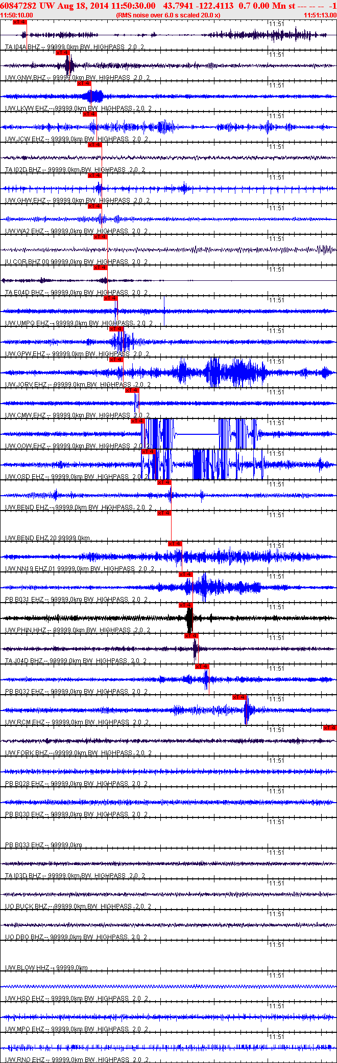Click the pick marker on UW LKVW trace
Screen dimensions: 337x1063
point(84,83)
